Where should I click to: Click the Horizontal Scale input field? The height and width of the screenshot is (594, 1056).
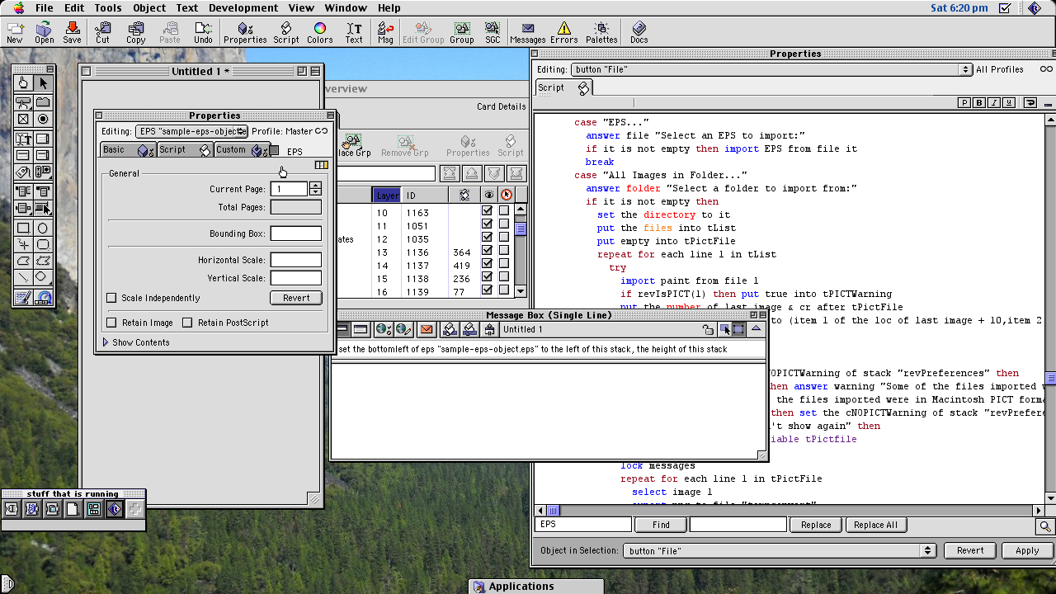[x=296, y=260]
